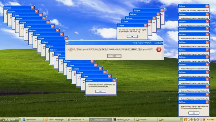This screenshot has width=216, height=122.
Task: Click OK in the mirrored Japanese error dialog
Action: click(114, 56)
